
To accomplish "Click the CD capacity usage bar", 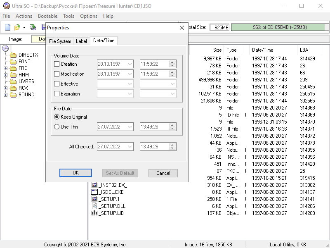I will pos(279,27).
